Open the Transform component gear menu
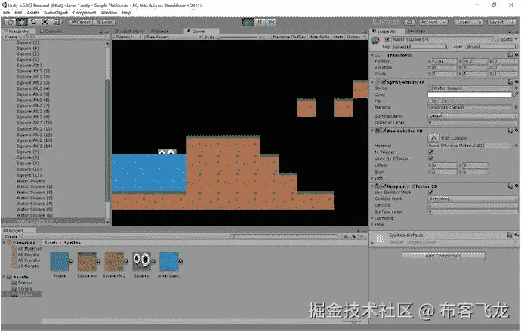Screen dimensions: 521x332 pos(516,55)
